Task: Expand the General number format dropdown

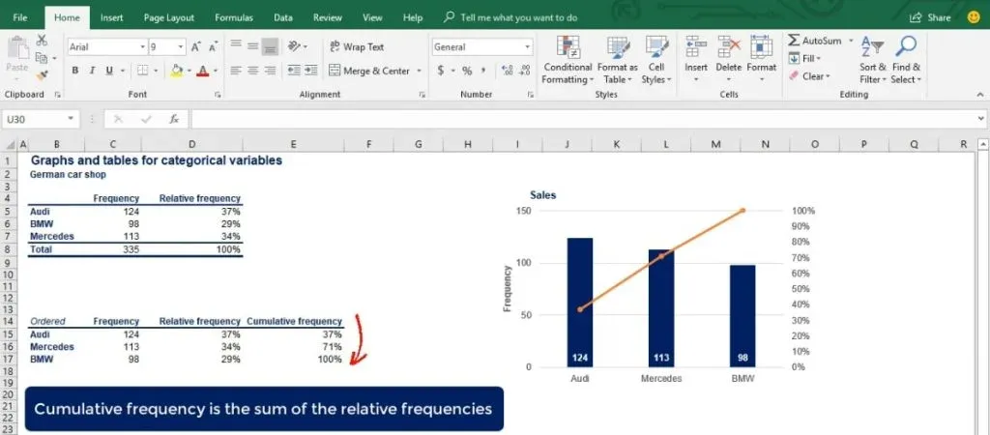Action: 527,46
